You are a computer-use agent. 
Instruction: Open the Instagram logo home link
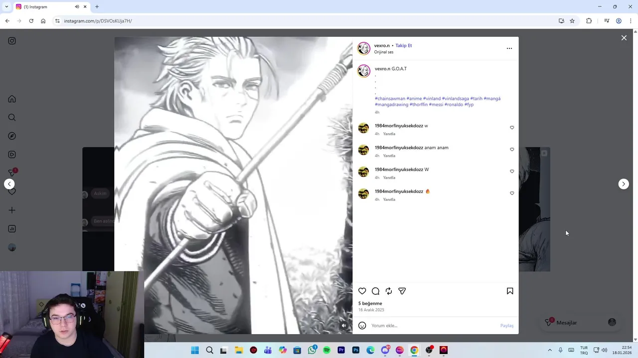[12, 41]
